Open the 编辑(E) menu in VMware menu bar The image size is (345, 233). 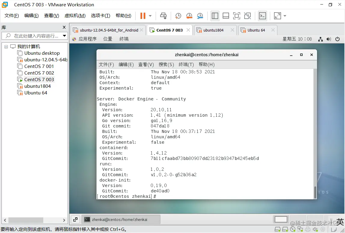[x=32, y=16]
